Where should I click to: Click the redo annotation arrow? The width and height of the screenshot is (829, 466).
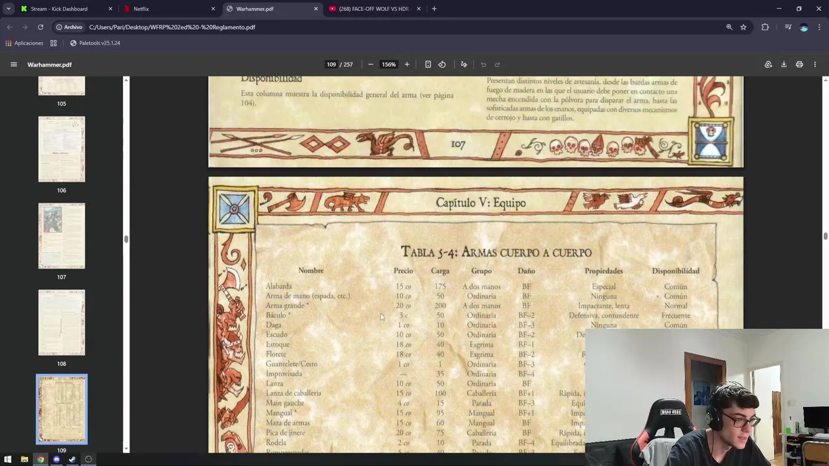[x=497, y=64]
